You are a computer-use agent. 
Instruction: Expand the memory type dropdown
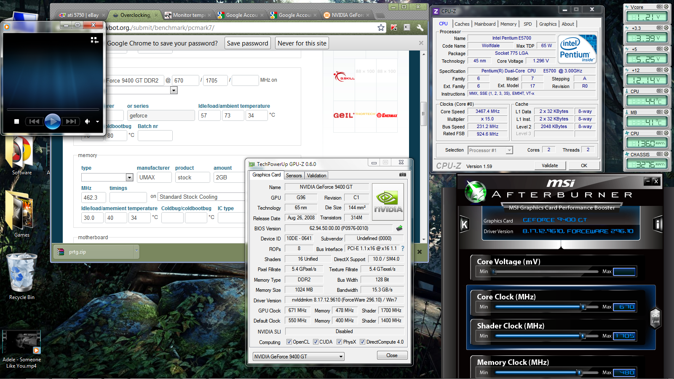click(129, 177)
